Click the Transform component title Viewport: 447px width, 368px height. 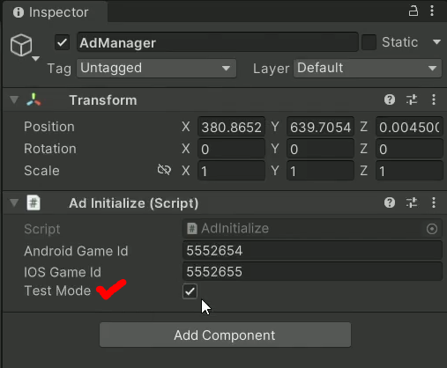[x=103, y=100]
